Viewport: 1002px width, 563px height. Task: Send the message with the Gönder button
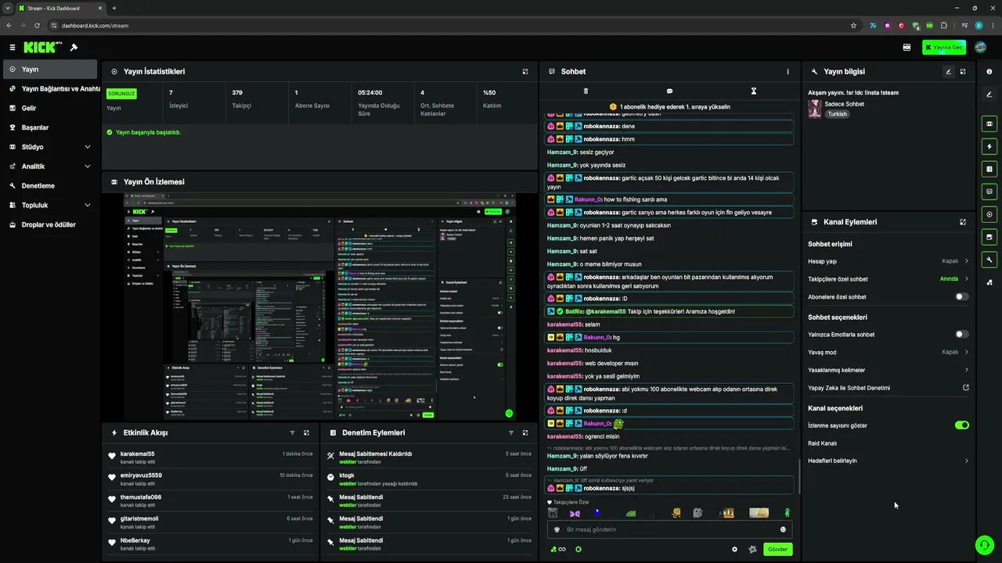pos(778,550)
